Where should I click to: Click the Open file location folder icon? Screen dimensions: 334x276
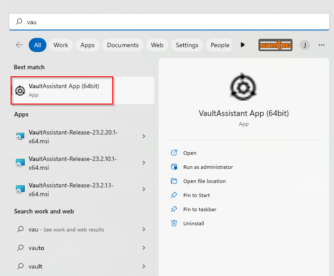174,181
